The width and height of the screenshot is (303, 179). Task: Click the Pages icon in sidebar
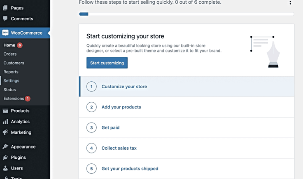coord(5,8)
